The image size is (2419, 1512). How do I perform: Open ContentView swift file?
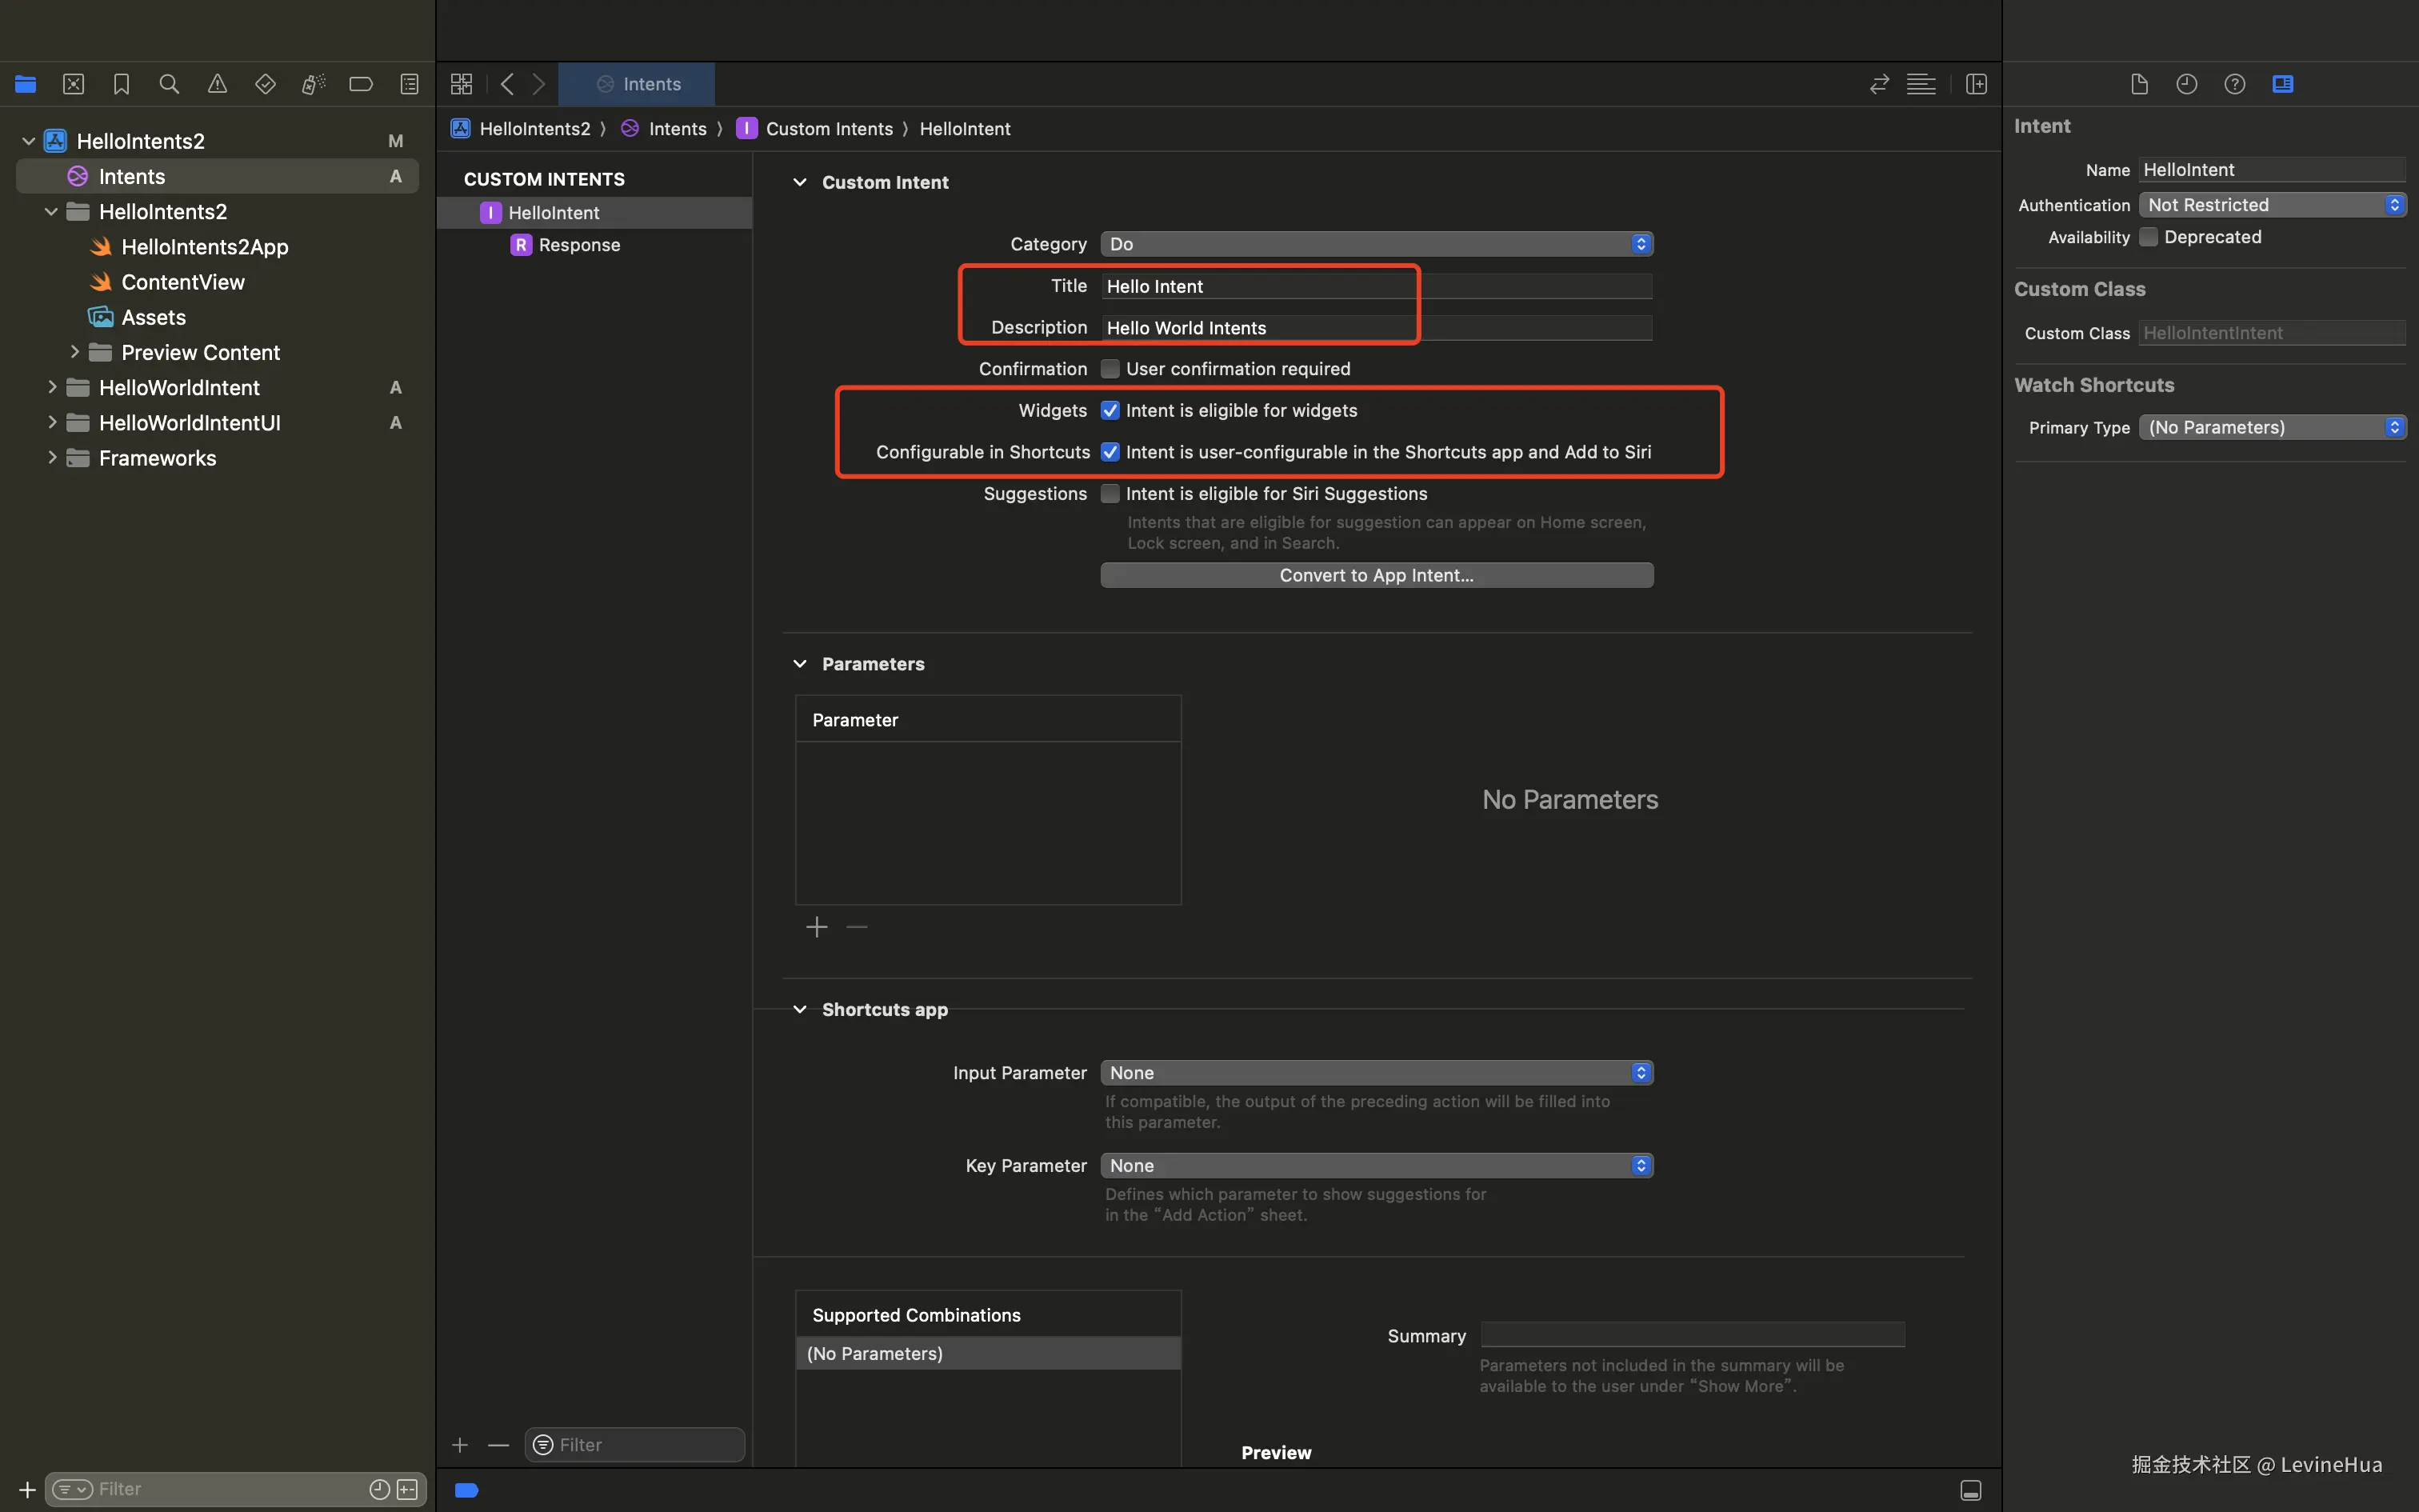182,282
